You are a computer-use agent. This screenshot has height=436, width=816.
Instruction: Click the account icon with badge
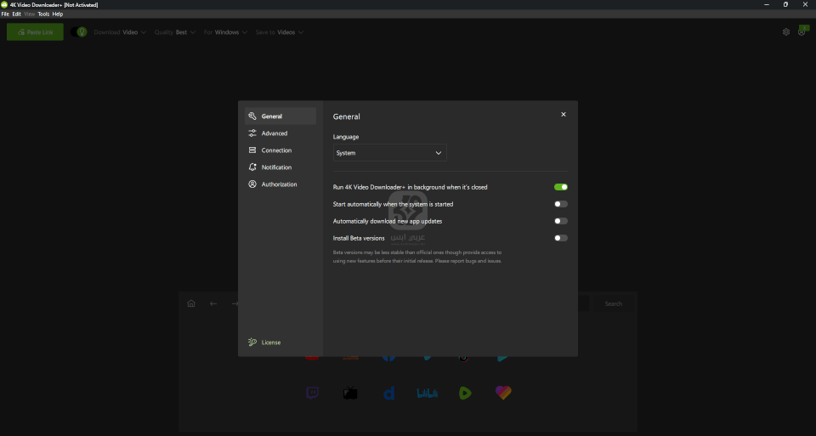click(x=802, y=31)
